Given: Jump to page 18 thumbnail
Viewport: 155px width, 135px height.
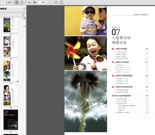Looking at the screenshot, I should [11, 95].
